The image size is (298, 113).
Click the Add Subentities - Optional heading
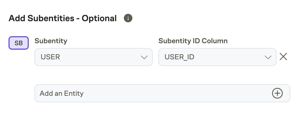click(x=63, y=19)
